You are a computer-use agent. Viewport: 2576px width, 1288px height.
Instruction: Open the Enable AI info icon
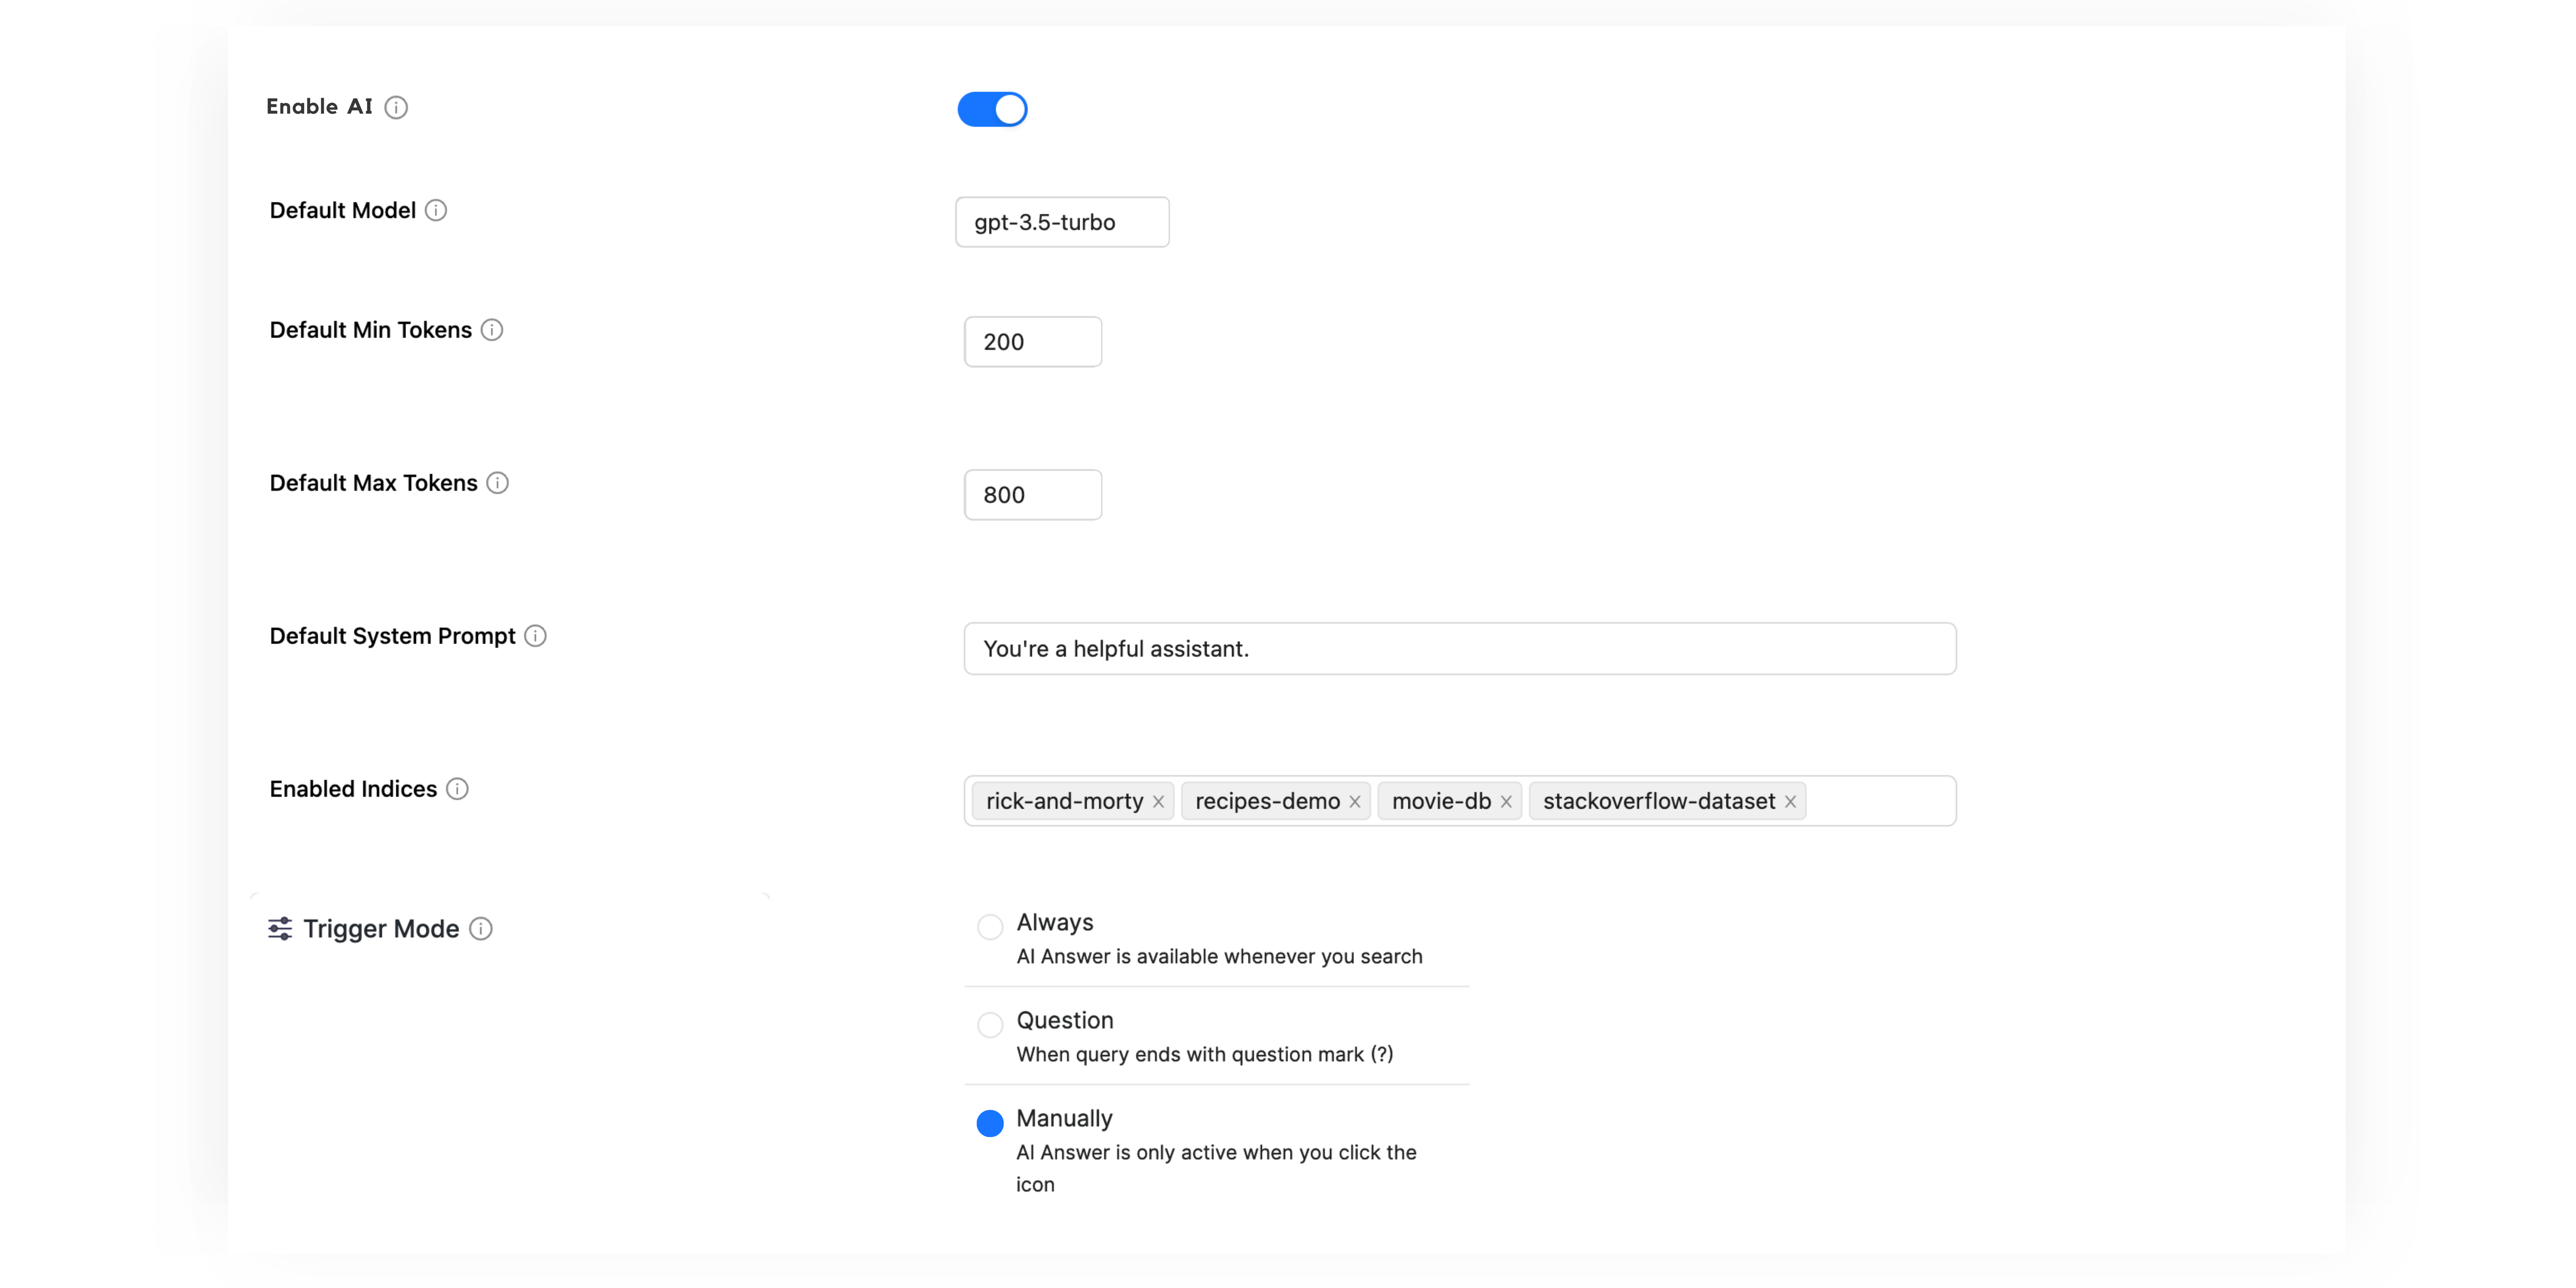(x=396, y=107)
